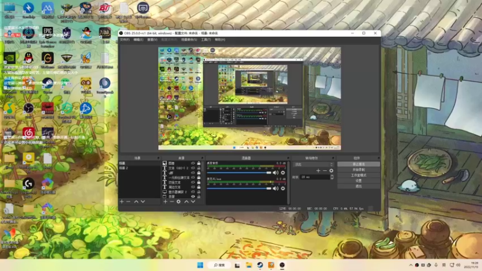
Task: Open the 查看(V) menu
Action: click(x=152, y=40)
